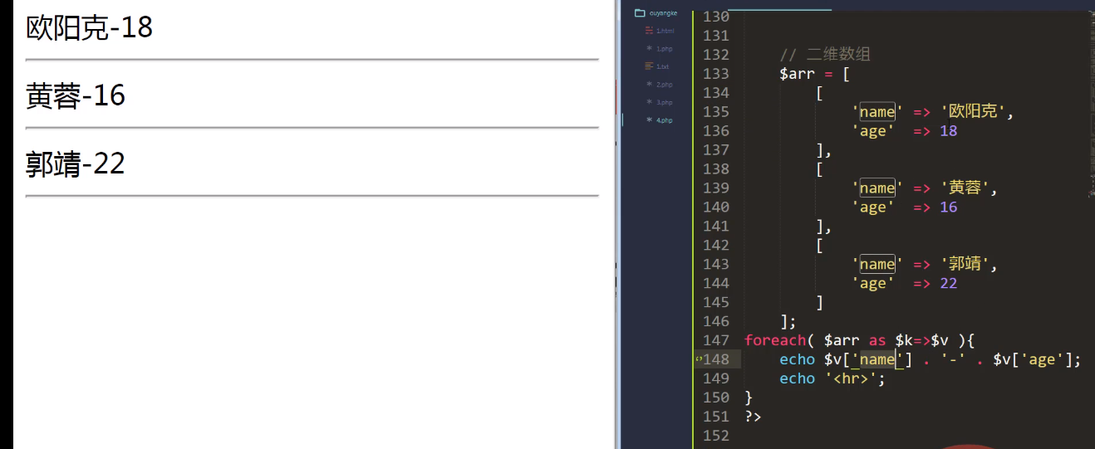Click line number 152 in gutter
The width and height of the screenshot is (1095, 449).
[x=715, y=436]
